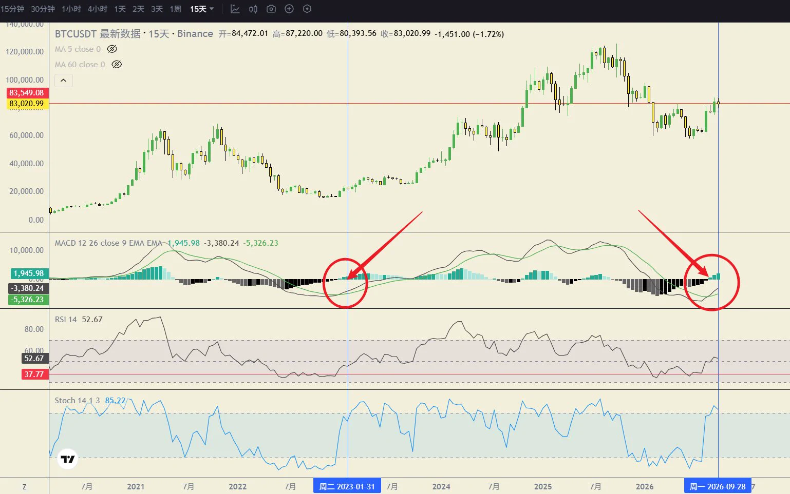The height and width of the screenshot is (494, 790).
Task: Click the 120,000.00 price axis label
Action: [25, 52]
